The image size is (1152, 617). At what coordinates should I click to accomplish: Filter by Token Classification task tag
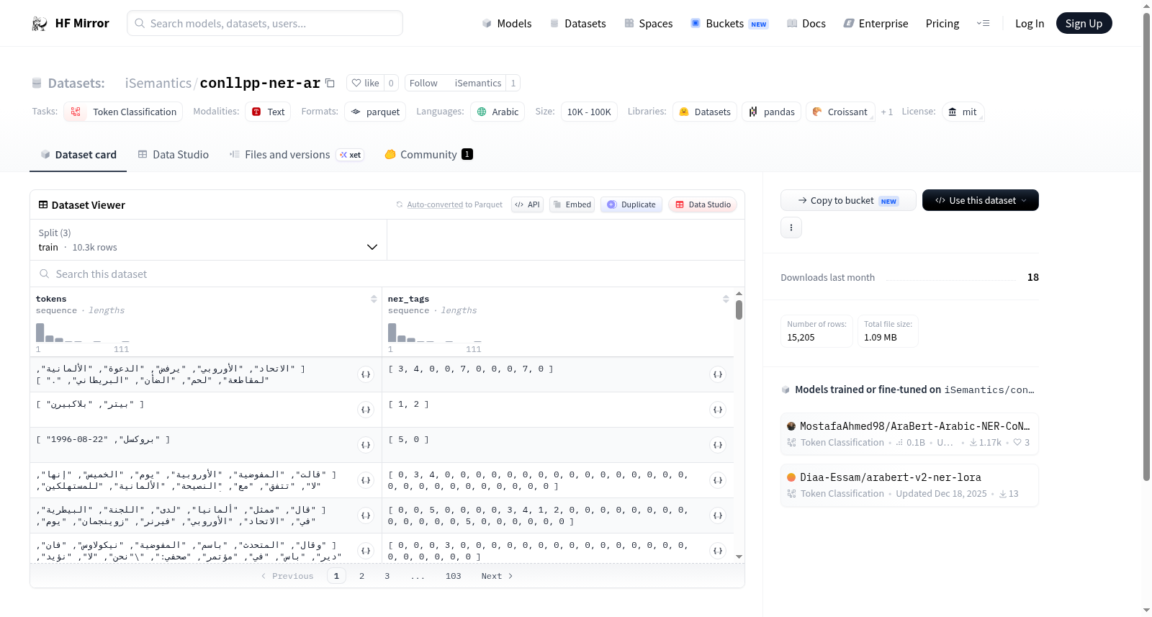pyautogui.click(x=123, y=112)
